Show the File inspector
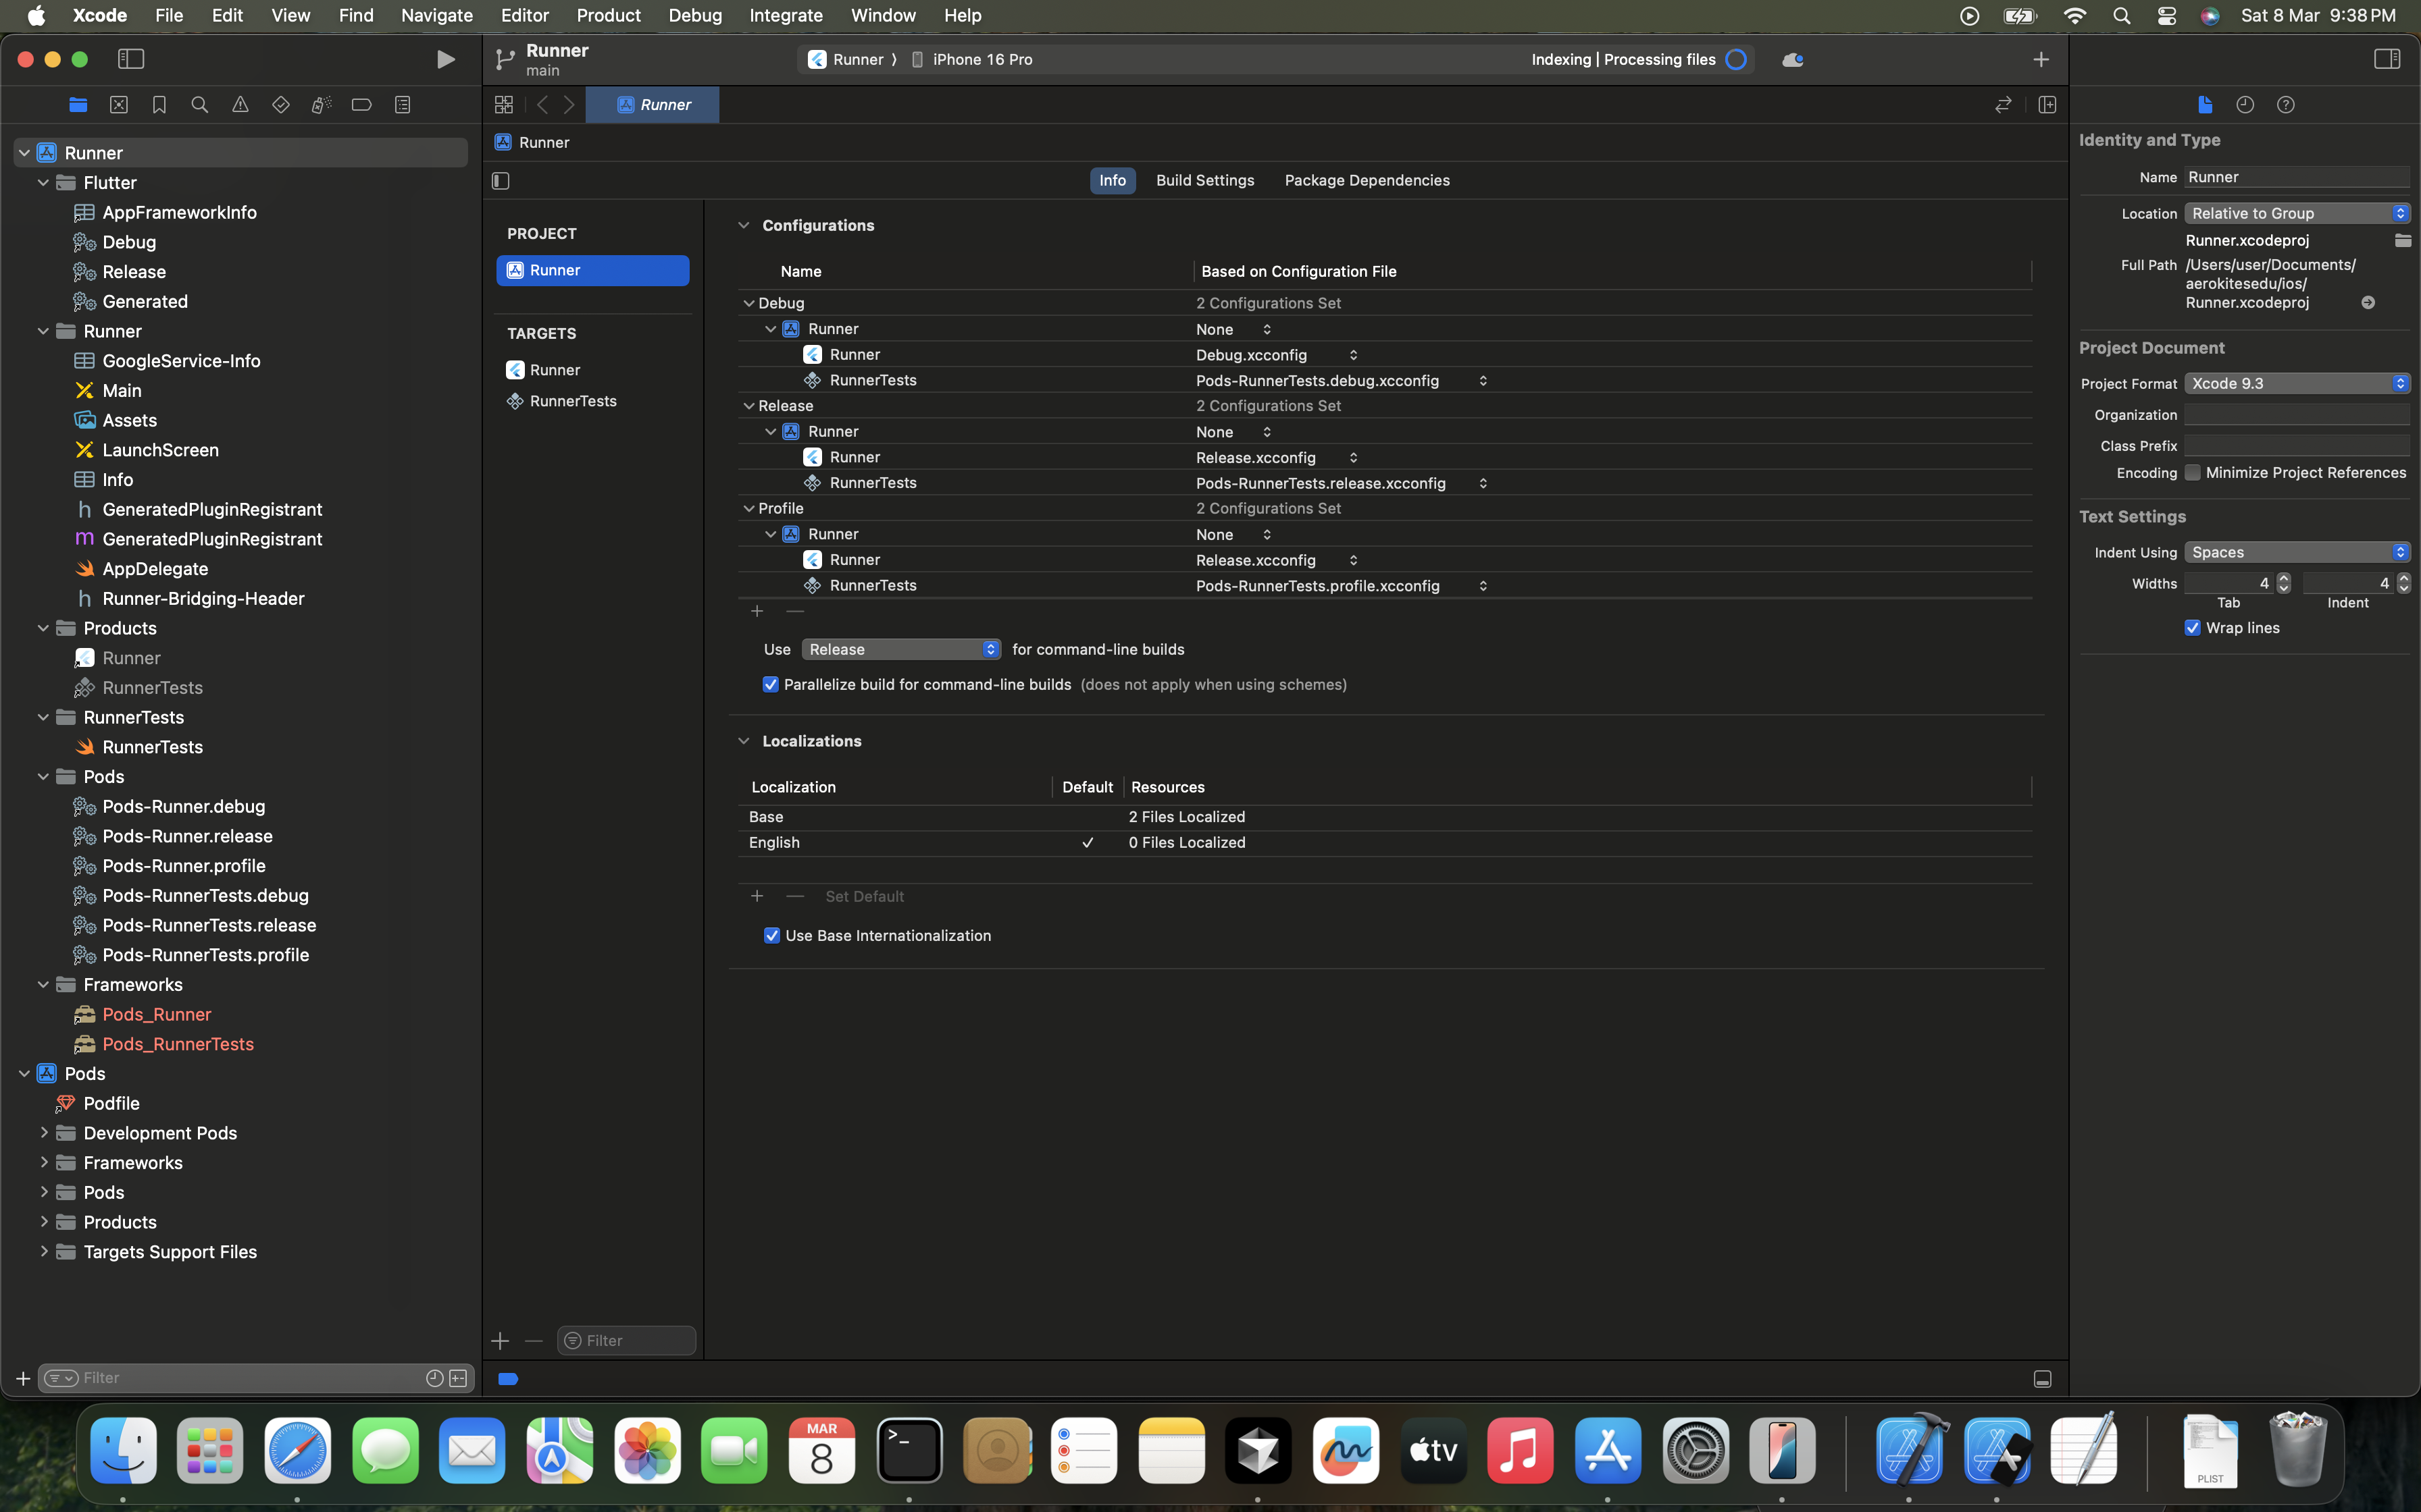This screenshot has width=2421, height=1512. 2205,105
